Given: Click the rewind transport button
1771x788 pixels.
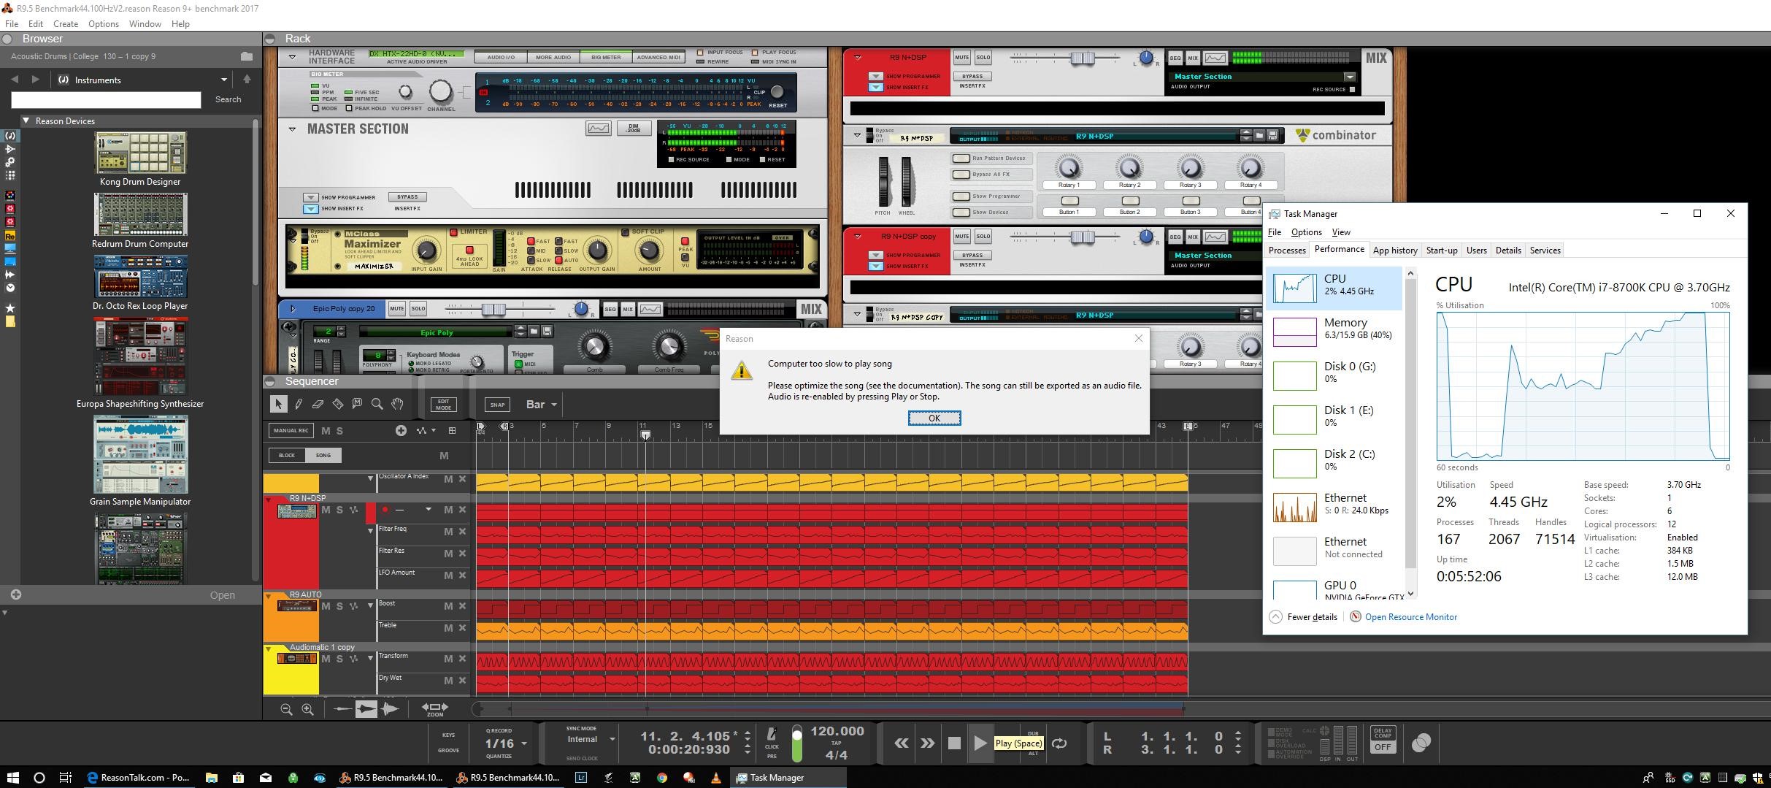Looking at the screenshot, I should coord(902,743).
